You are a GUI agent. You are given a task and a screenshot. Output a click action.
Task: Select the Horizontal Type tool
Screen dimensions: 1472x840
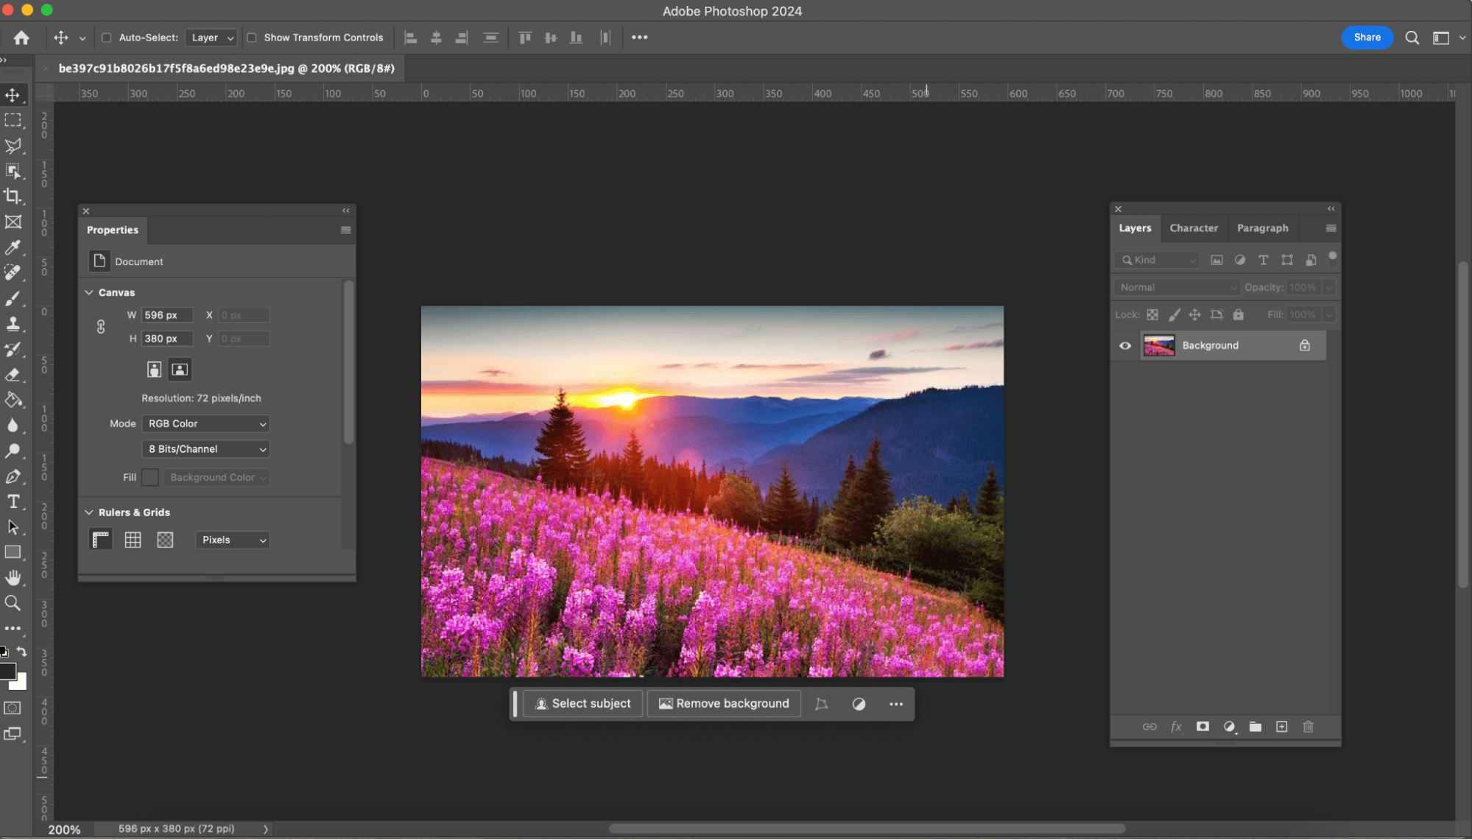click(x=13, y=501)
